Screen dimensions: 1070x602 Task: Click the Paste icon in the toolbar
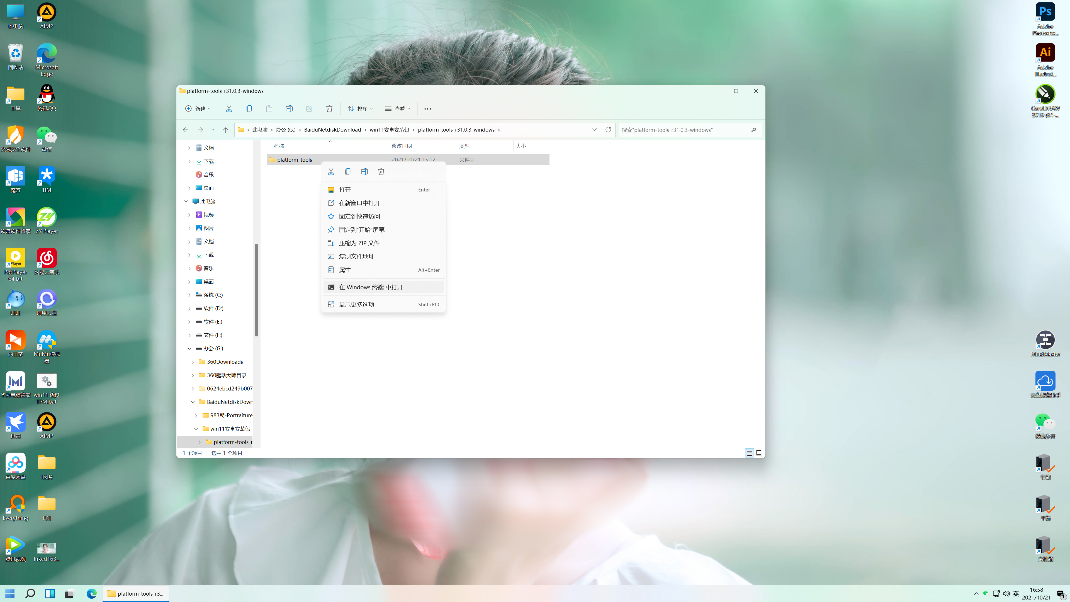269,108
